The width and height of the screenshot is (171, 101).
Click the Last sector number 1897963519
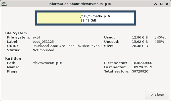coord(142,67)
